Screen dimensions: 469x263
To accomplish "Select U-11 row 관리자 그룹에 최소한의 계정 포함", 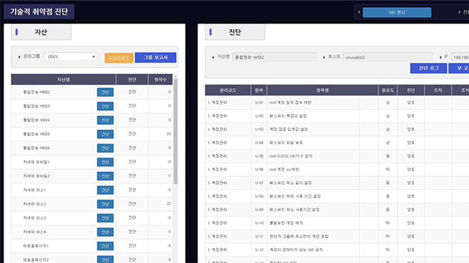I will [337, 237].
